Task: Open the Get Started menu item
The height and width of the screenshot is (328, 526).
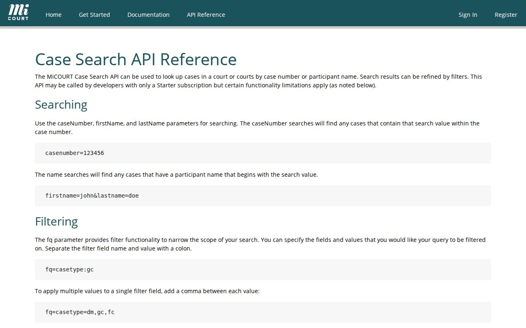Action: coord(95,15)
